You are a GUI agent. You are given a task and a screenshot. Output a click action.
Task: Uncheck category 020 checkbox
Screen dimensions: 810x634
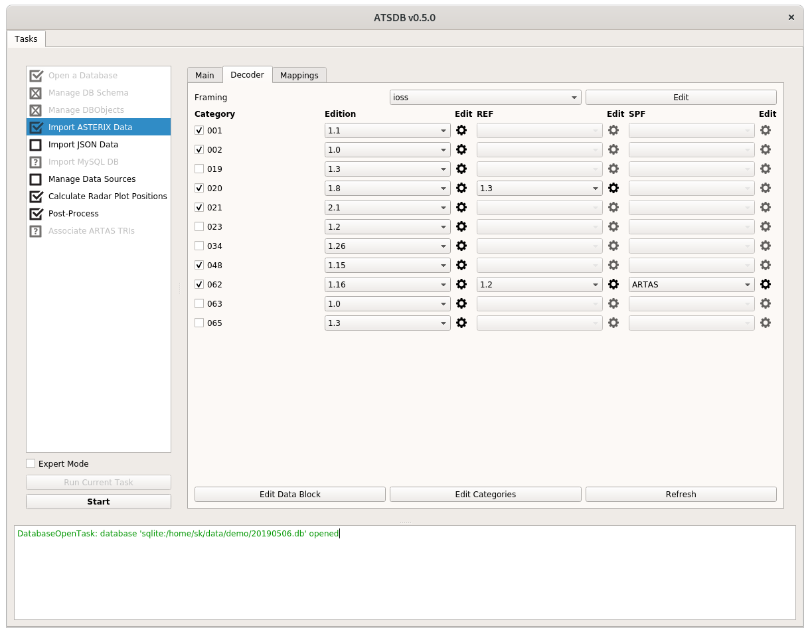(199, 189)
